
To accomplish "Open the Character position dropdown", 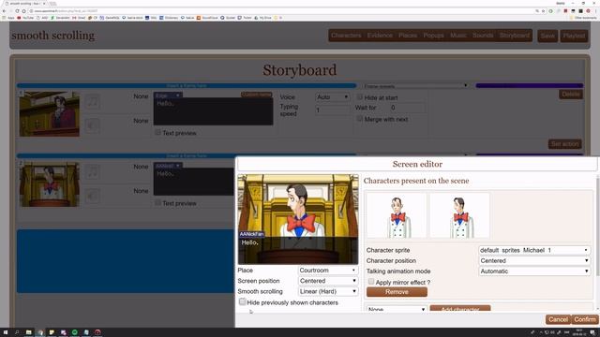I will pyautogui.click(x=534, y=260).
